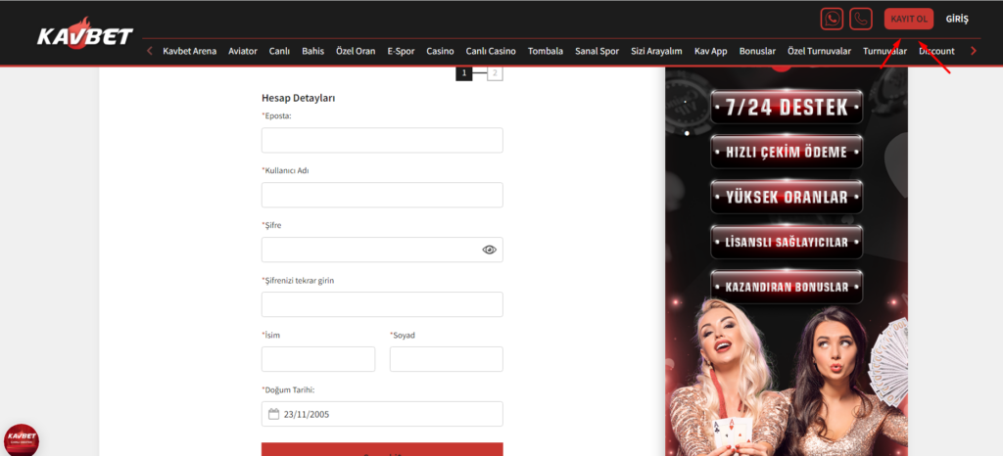Click the Hesap Detayları heading
1003x456 pixels.
click(x=298, y=99)
